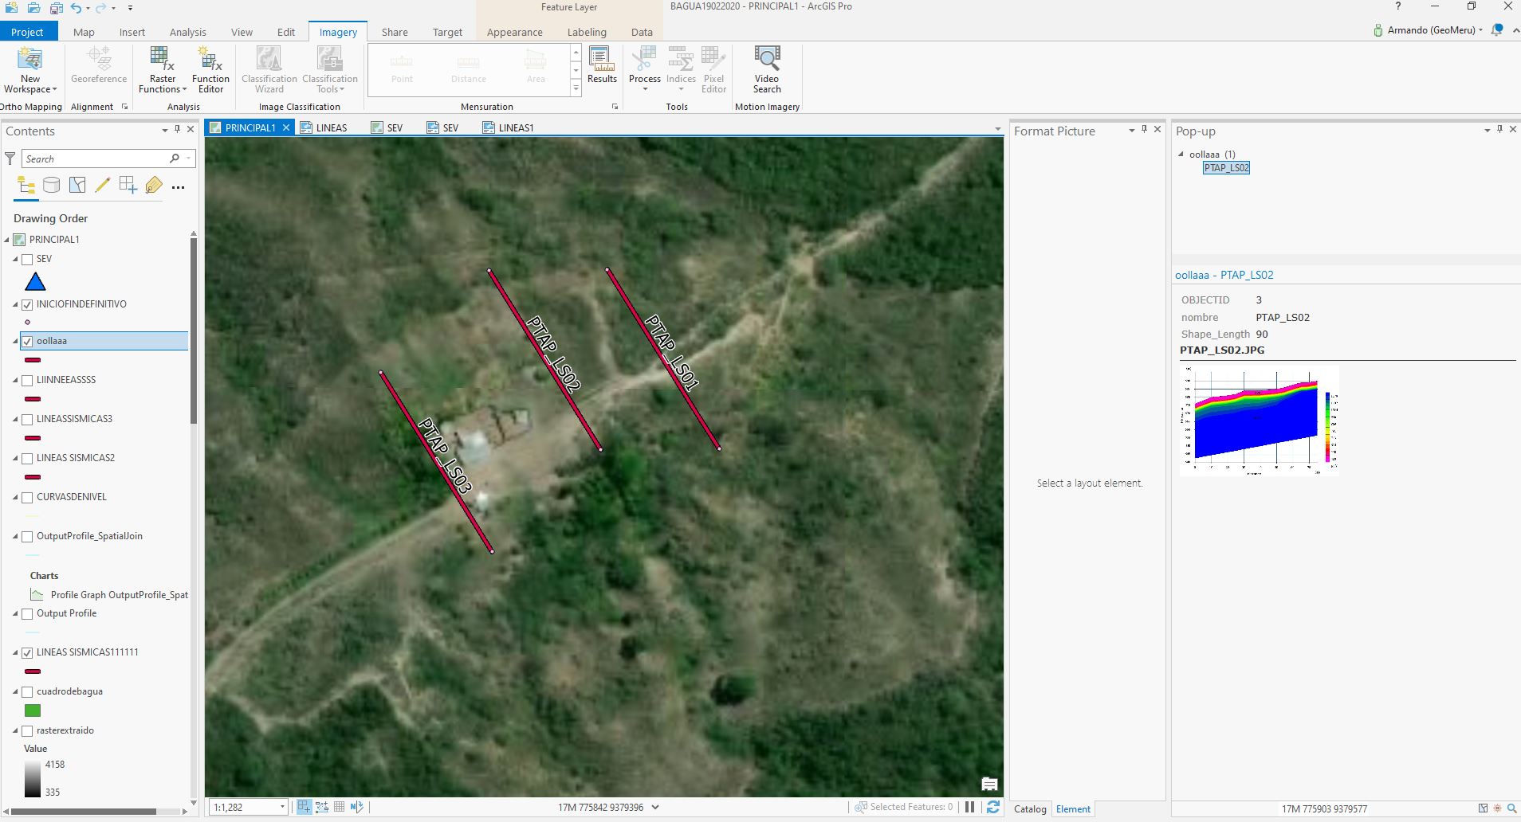This screenshot has height=822, width=1521.
Task: Open the Pixel Editor tool
Action: tap(713, 68)
